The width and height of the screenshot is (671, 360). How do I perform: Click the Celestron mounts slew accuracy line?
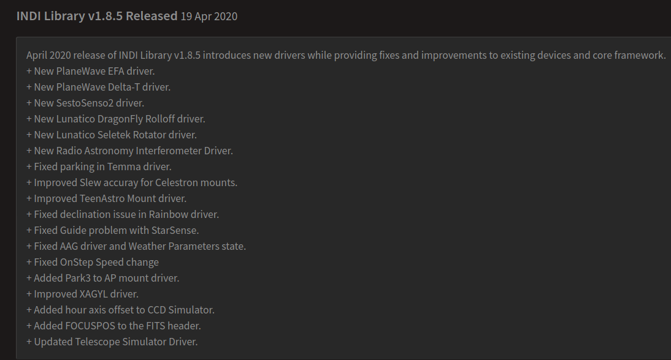(x=131, y=182)
